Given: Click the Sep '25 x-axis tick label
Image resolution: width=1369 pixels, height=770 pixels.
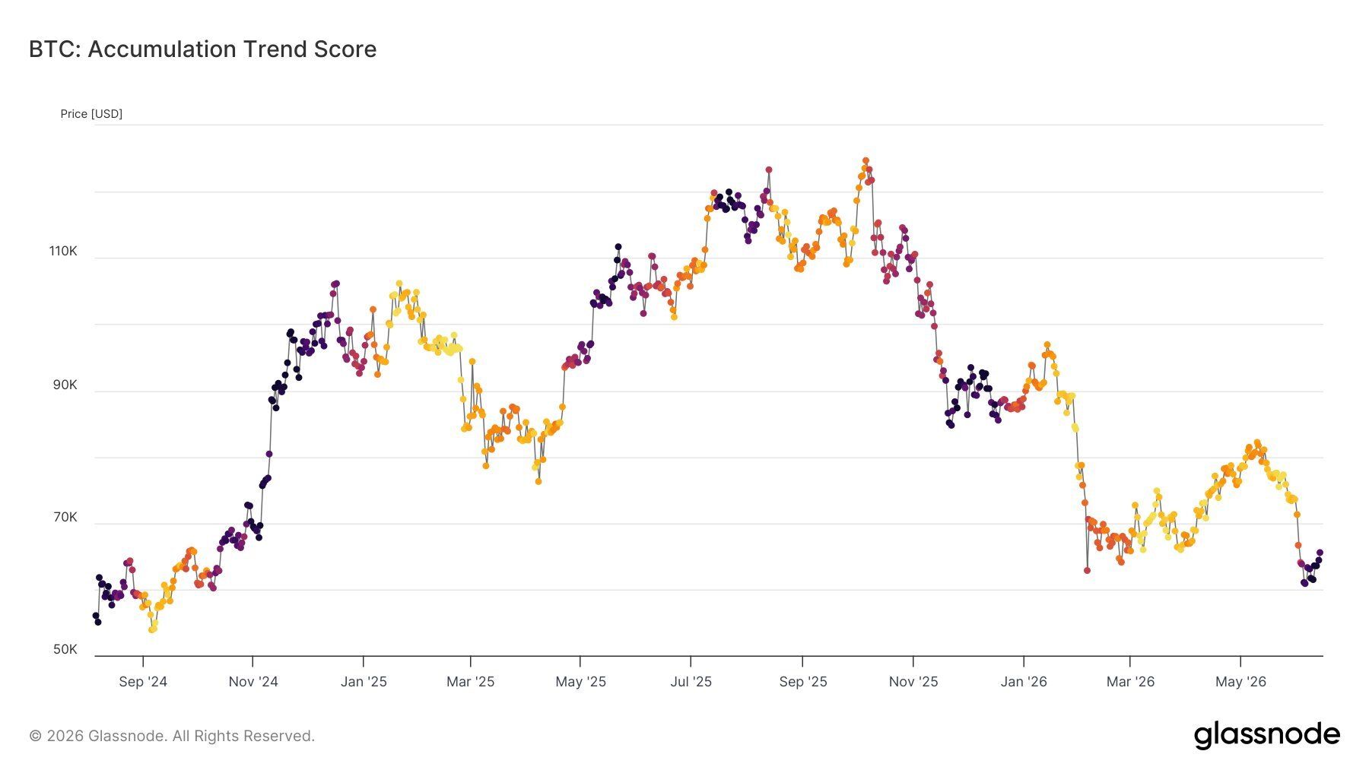Looking at the screenshot, I should click(x=802, y=682).
